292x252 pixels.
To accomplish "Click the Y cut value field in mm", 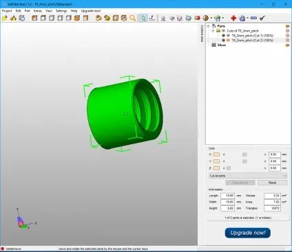I will (275, 161).
